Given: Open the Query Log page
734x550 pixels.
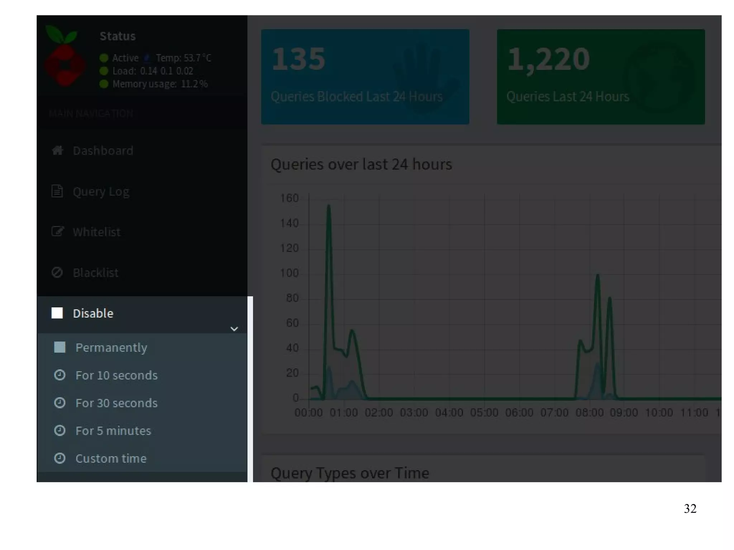Looking at the screenshot, I should pyautogui.click(x=101, y=192).
